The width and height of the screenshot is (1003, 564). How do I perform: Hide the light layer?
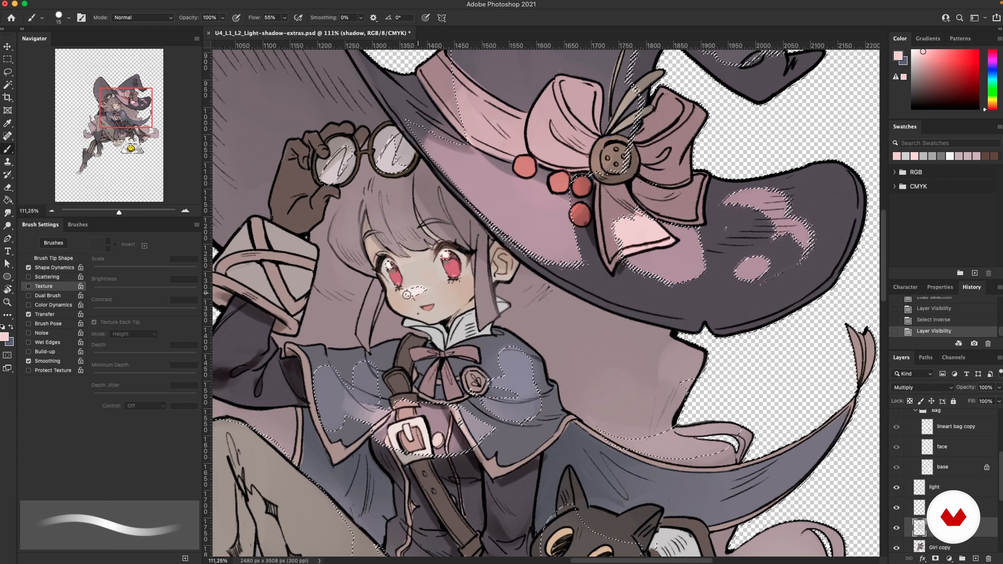(x=896, y=487)
